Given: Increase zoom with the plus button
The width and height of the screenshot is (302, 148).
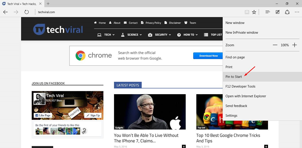Looking at the screenshot, I should [294, 45].
